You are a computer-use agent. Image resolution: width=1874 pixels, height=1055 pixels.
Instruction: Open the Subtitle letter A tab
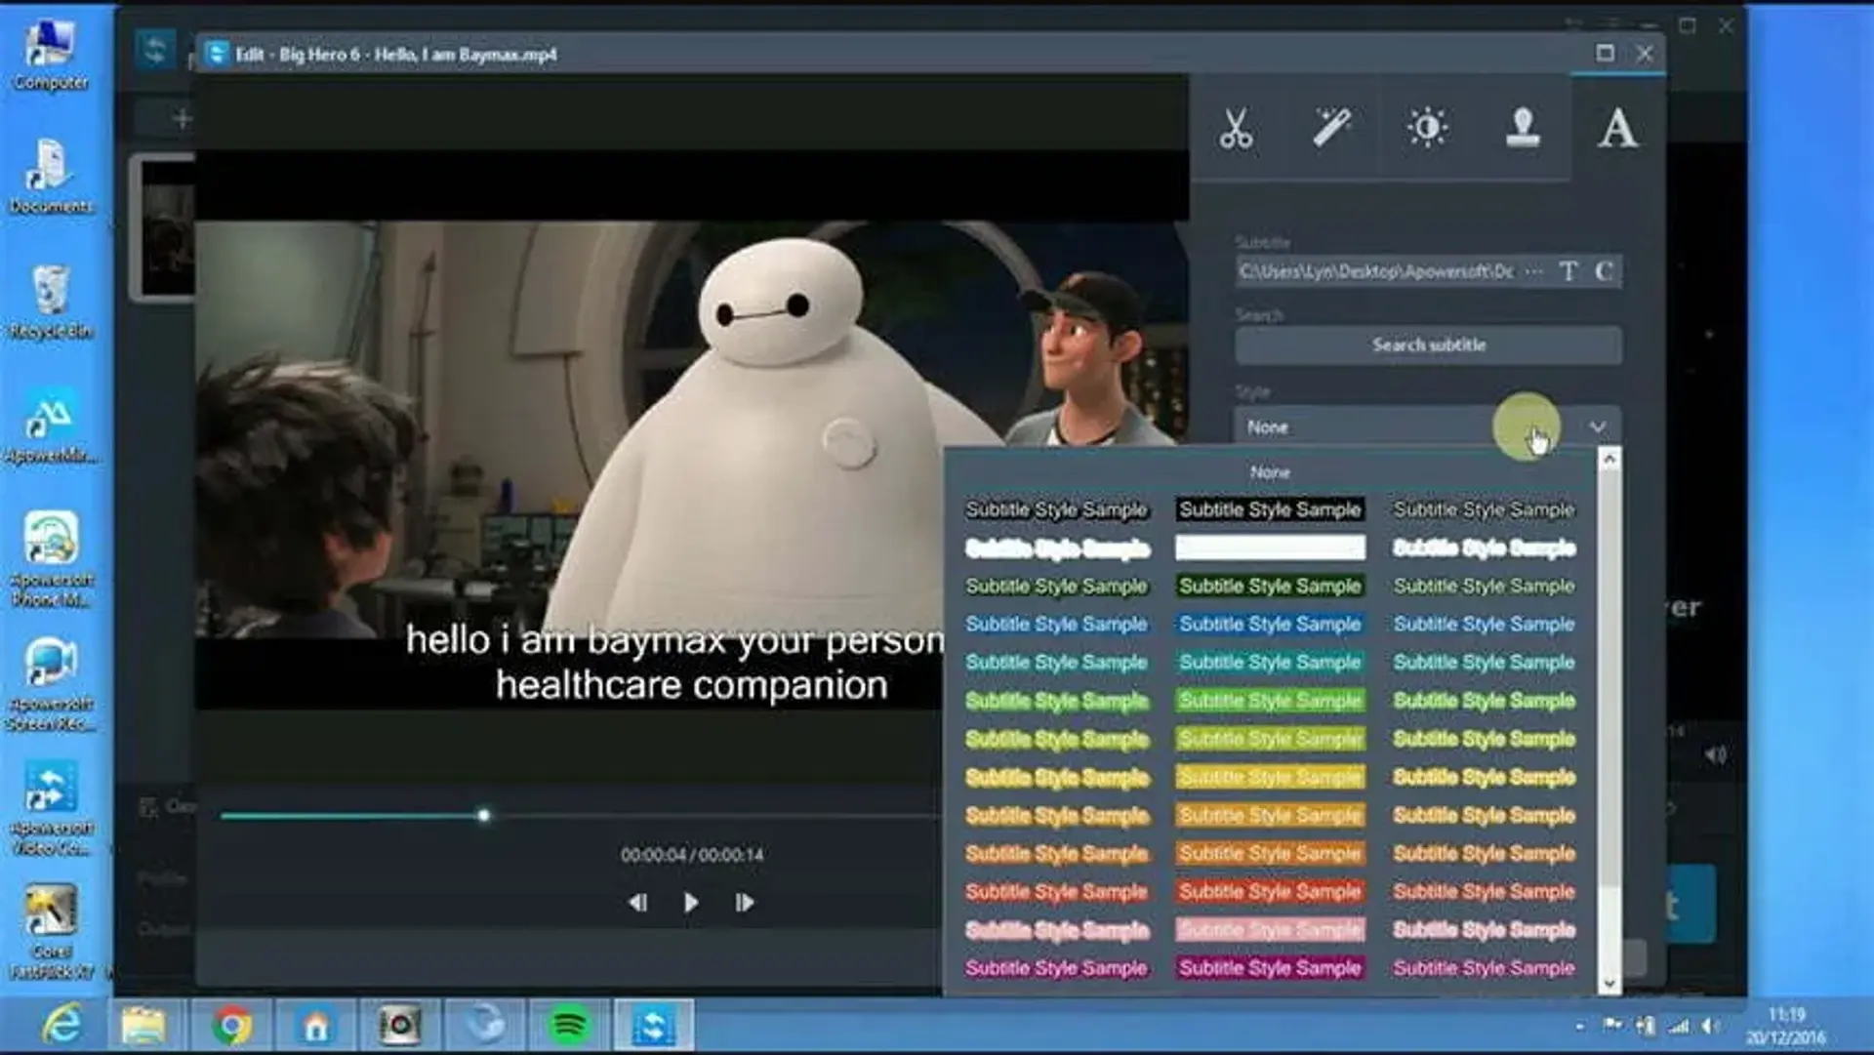[x=1617, y=128]
